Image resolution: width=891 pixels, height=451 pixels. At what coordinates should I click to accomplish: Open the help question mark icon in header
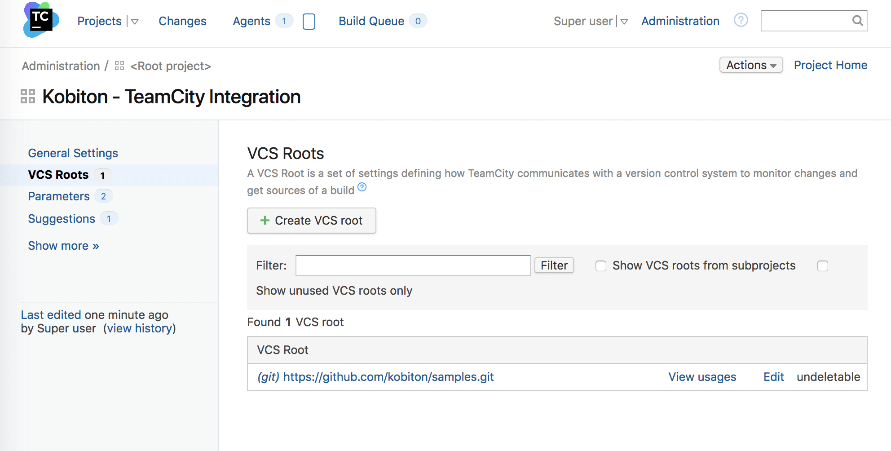741,20
